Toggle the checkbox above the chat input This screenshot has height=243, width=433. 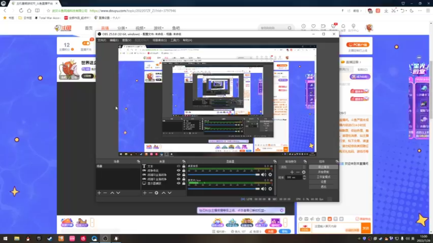pyautogui.click(x=357, y=219)
